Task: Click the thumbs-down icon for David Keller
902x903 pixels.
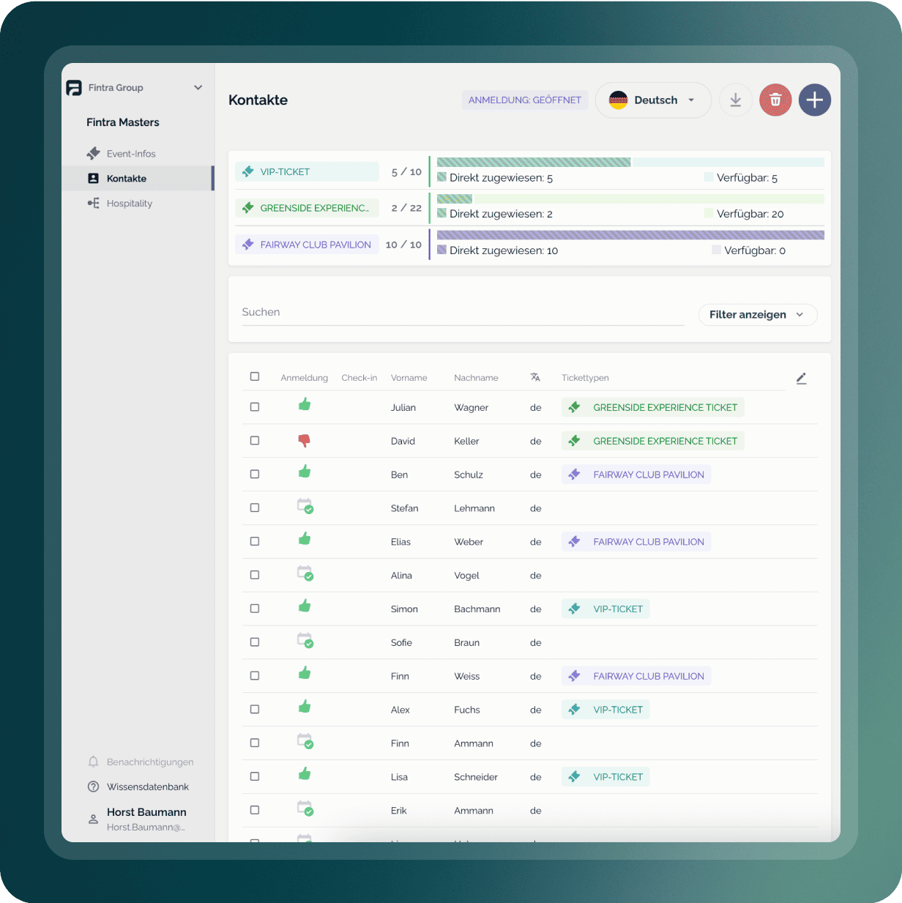Action: coord(305,440)
